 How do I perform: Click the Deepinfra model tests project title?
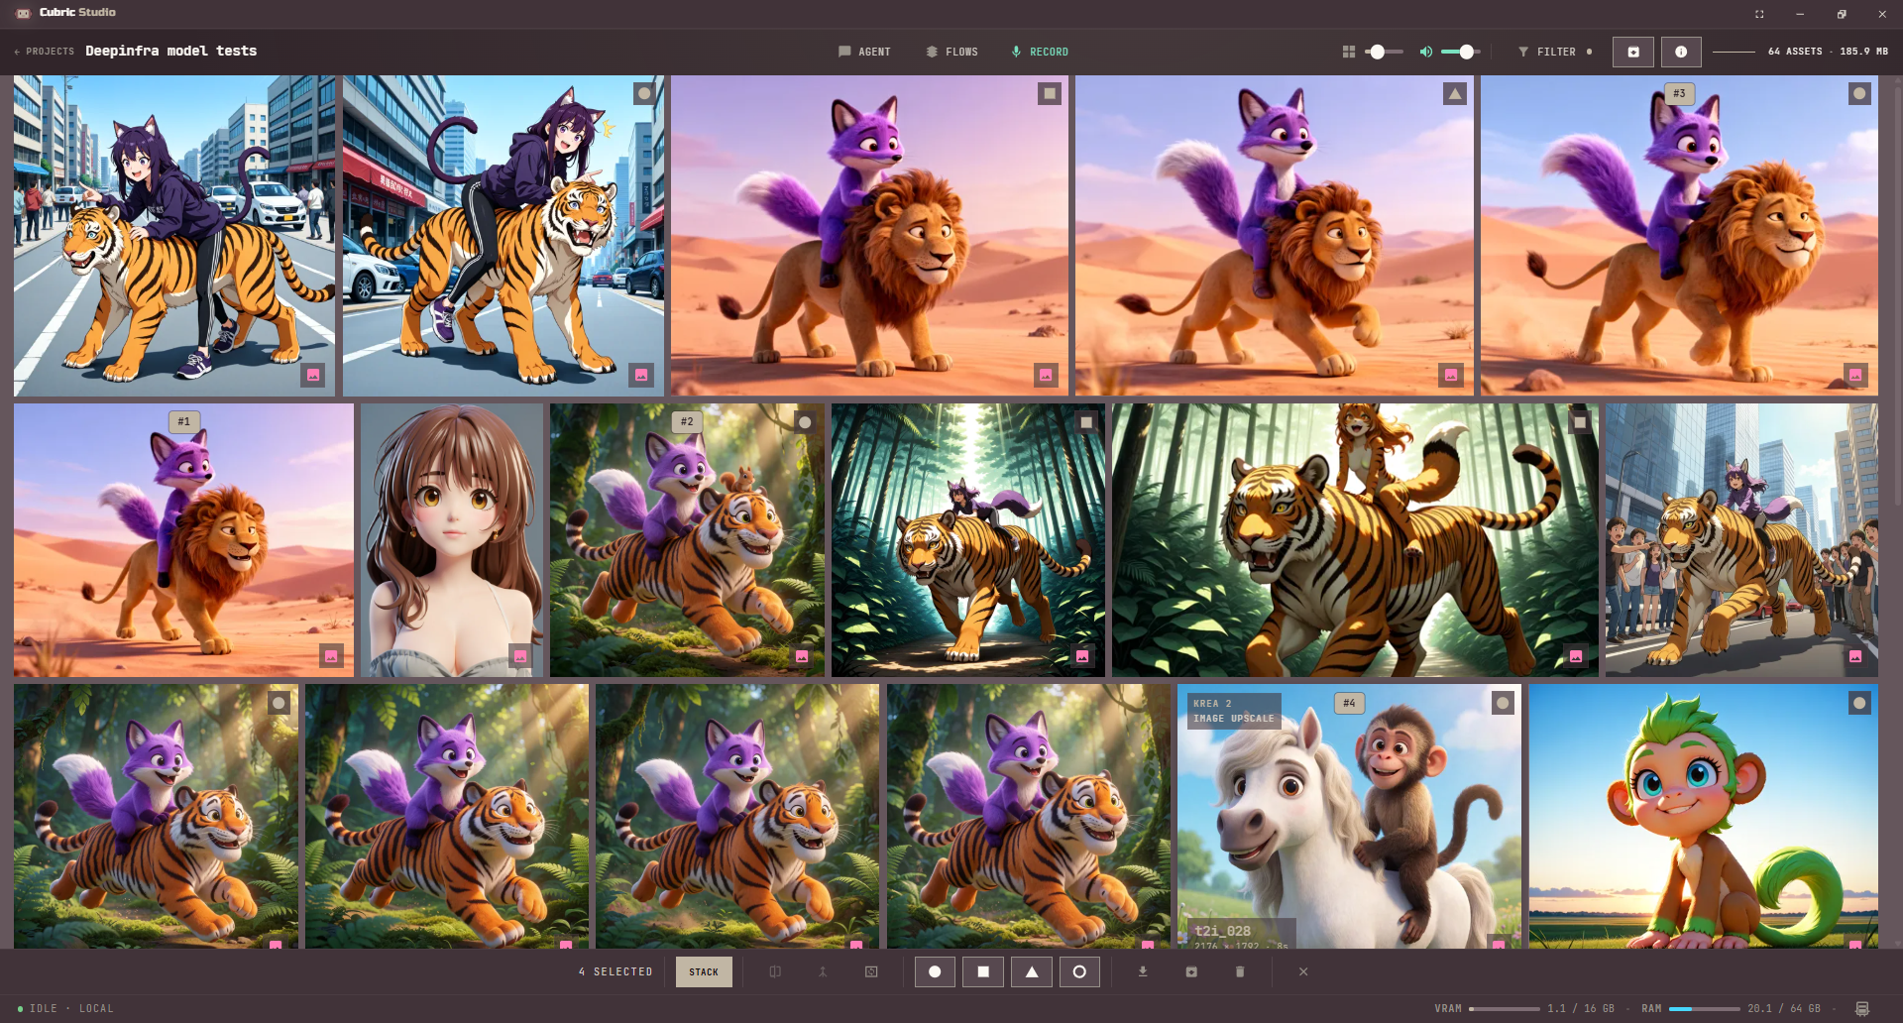coord(170,51)
